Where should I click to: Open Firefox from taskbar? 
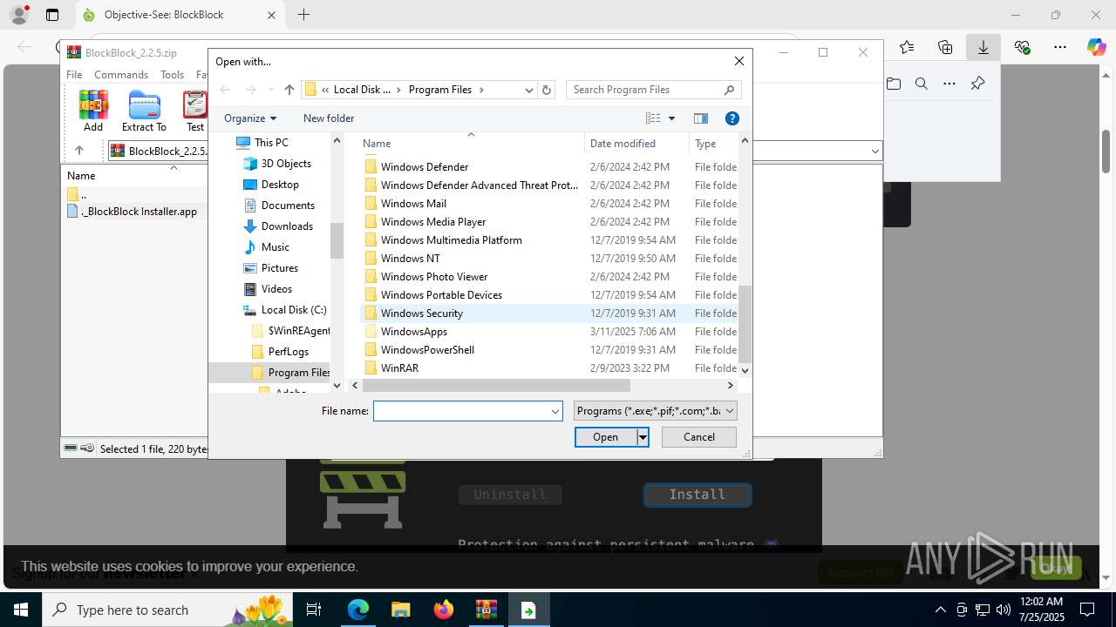click(444, 610)
